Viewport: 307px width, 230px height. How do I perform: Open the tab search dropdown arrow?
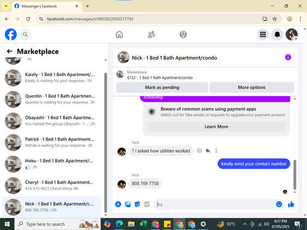(6, 6)
